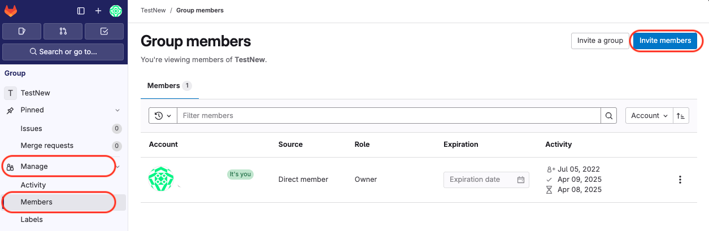Image resolution: width=709 pixels, height=231 pixels.
Task: Click the GitLab logo home icon
Action: 11,11
